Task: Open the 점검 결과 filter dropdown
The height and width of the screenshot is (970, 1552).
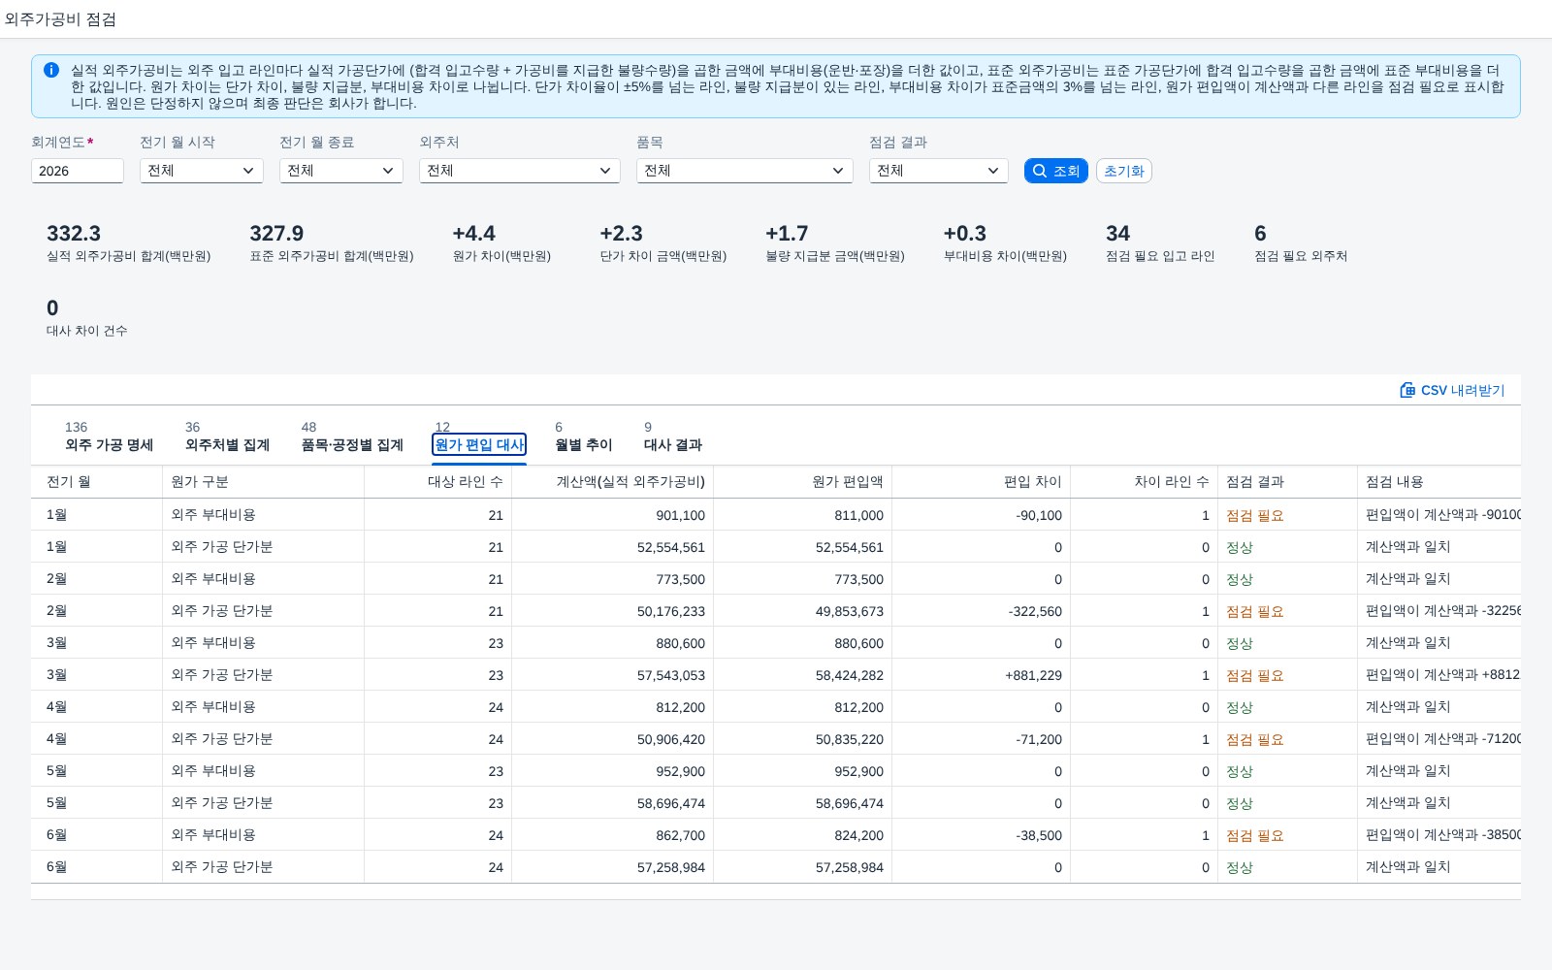Action: pos(939,171)
